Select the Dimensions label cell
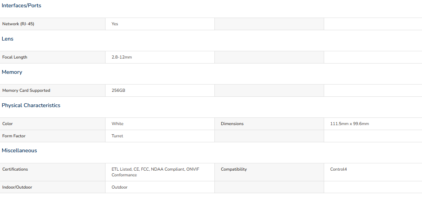 coord(269,124)
